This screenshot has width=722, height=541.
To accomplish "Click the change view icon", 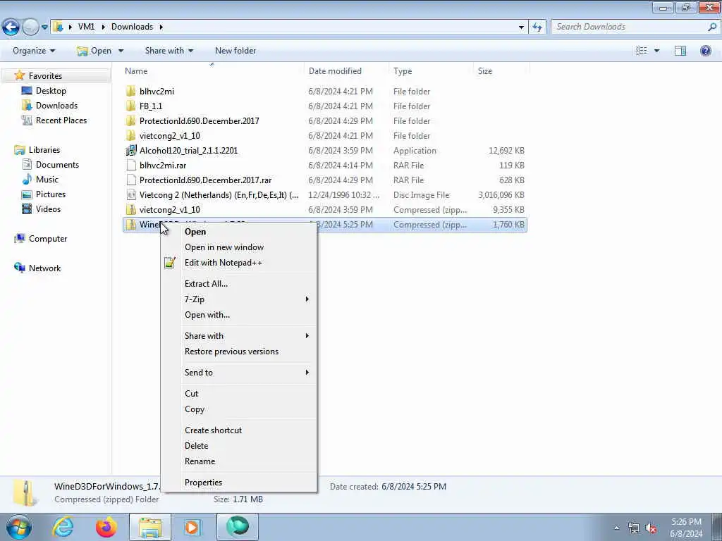I will click(642, 51).
